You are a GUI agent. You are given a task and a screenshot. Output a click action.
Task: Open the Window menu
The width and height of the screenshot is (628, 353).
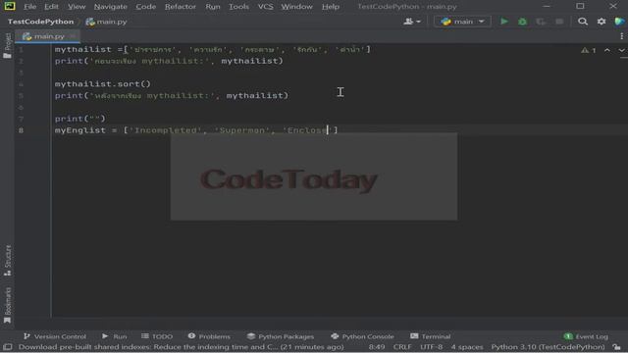point(296,7)
